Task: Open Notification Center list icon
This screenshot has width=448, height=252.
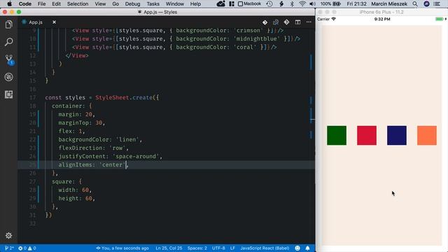Action: click(437, 3)
